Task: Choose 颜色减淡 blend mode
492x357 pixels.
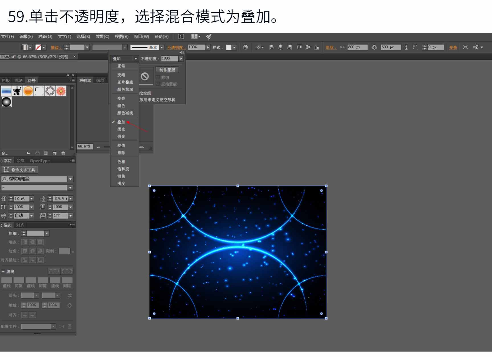Action: [124, 113]
